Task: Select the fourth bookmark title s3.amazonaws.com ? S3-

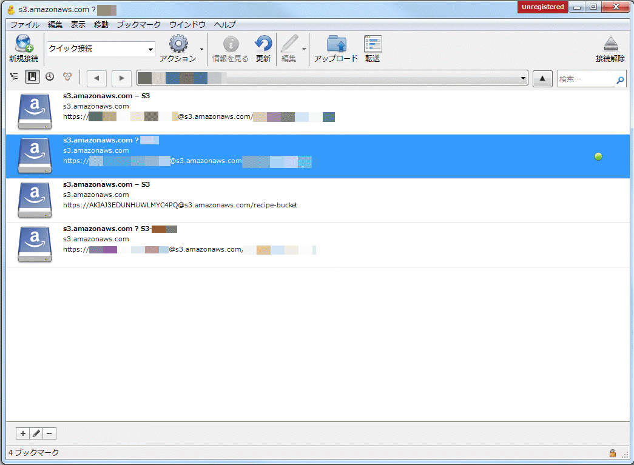Action: pyautogui.click(x=107, y=229)
